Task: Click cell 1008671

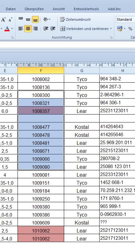Action: coord(41,151)
